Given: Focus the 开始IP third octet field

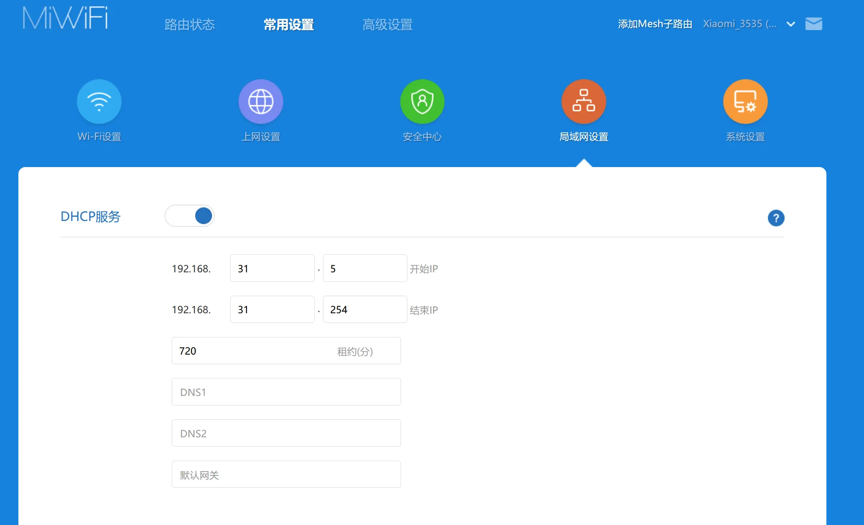Looking at the screenshot, I should (x=272, y=268).
